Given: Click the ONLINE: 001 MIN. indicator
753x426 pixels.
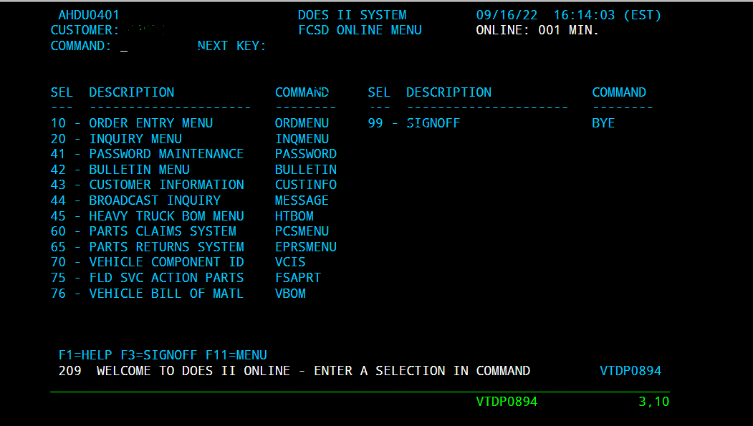Looking at the screenshot, I should [x=537, y=30].
